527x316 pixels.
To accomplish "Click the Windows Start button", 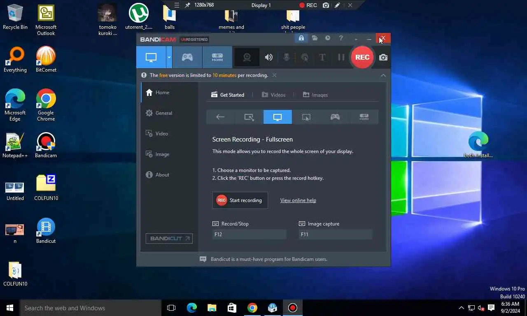I will click(10, 308).
